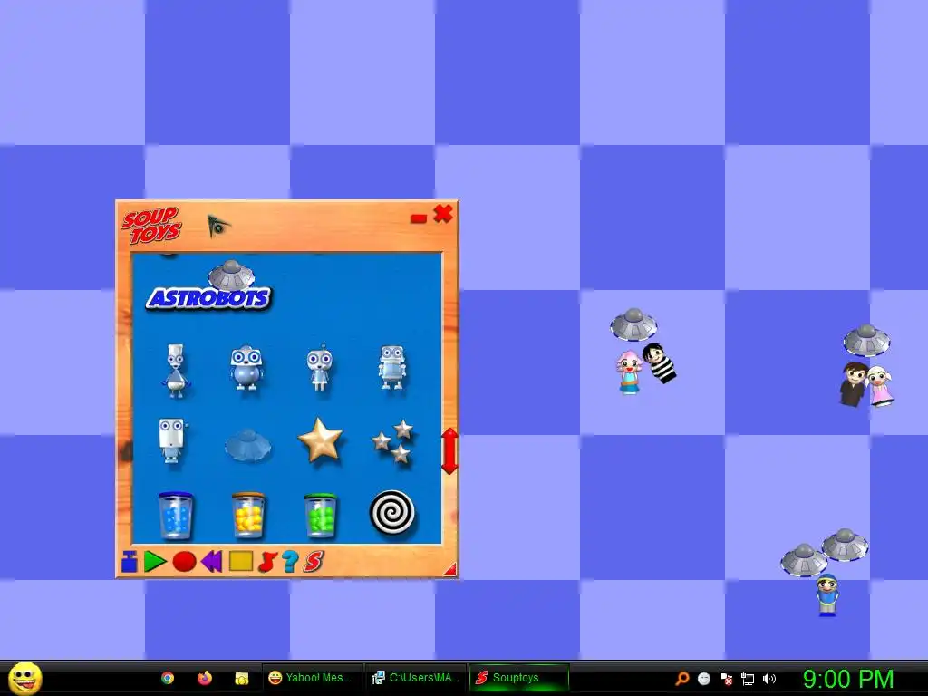Click the red S Souptoys logo button
928x696 pixels.
(313, 561)
